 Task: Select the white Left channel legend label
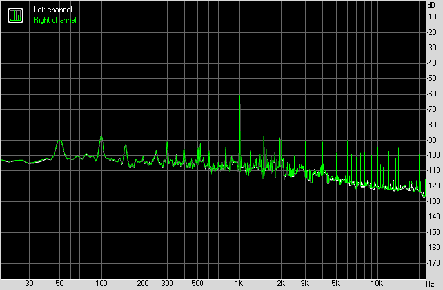(52, 10)
